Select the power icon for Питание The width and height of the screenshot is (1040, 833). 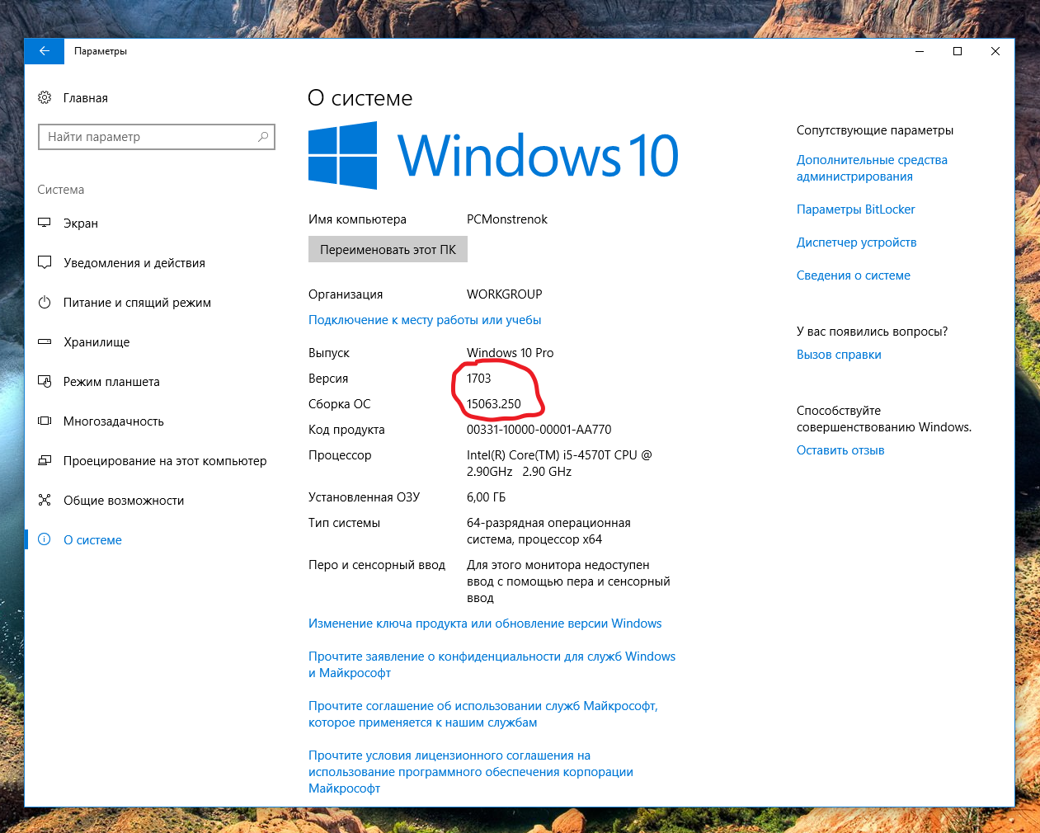click(45, 302)
